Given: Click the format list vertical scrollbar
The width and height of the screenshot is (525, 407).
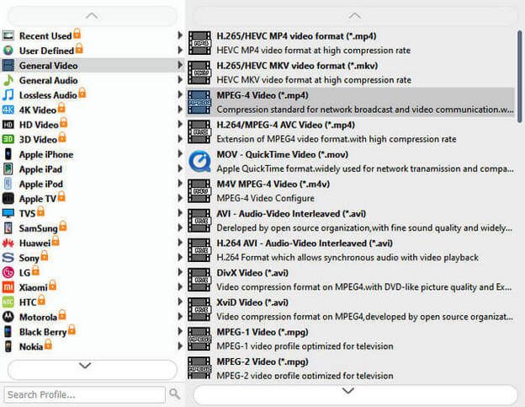Looking at the screenshot, I should pos(520,77).
